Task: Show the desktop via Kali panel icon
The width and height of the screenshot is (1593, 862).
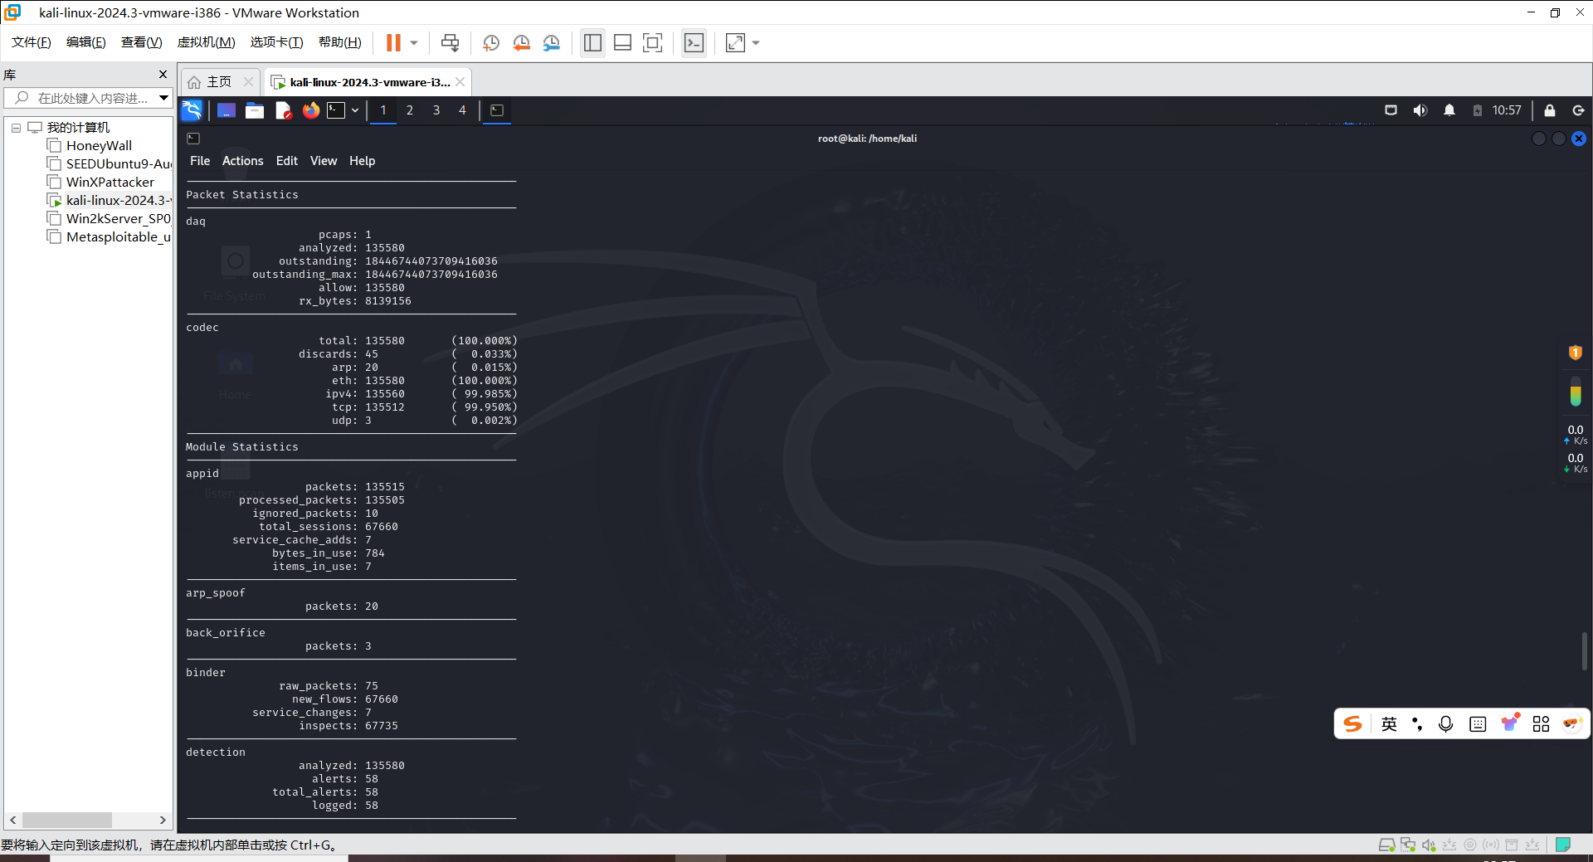Action: [x=226, y=110]
